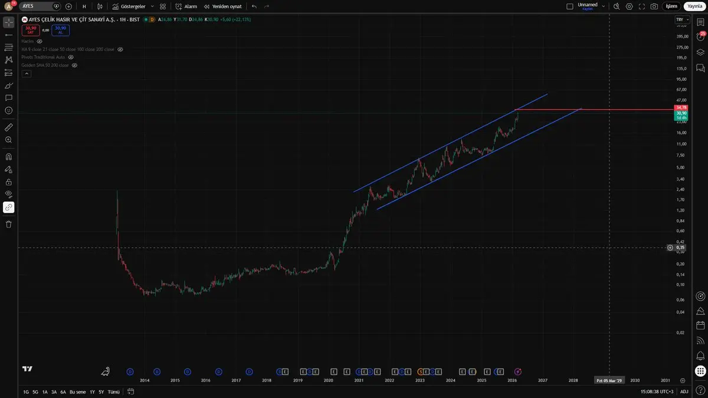This screenshot has height=398, width=708.
Task: Open the TRY currency dropdown
Action: [681, 19]
